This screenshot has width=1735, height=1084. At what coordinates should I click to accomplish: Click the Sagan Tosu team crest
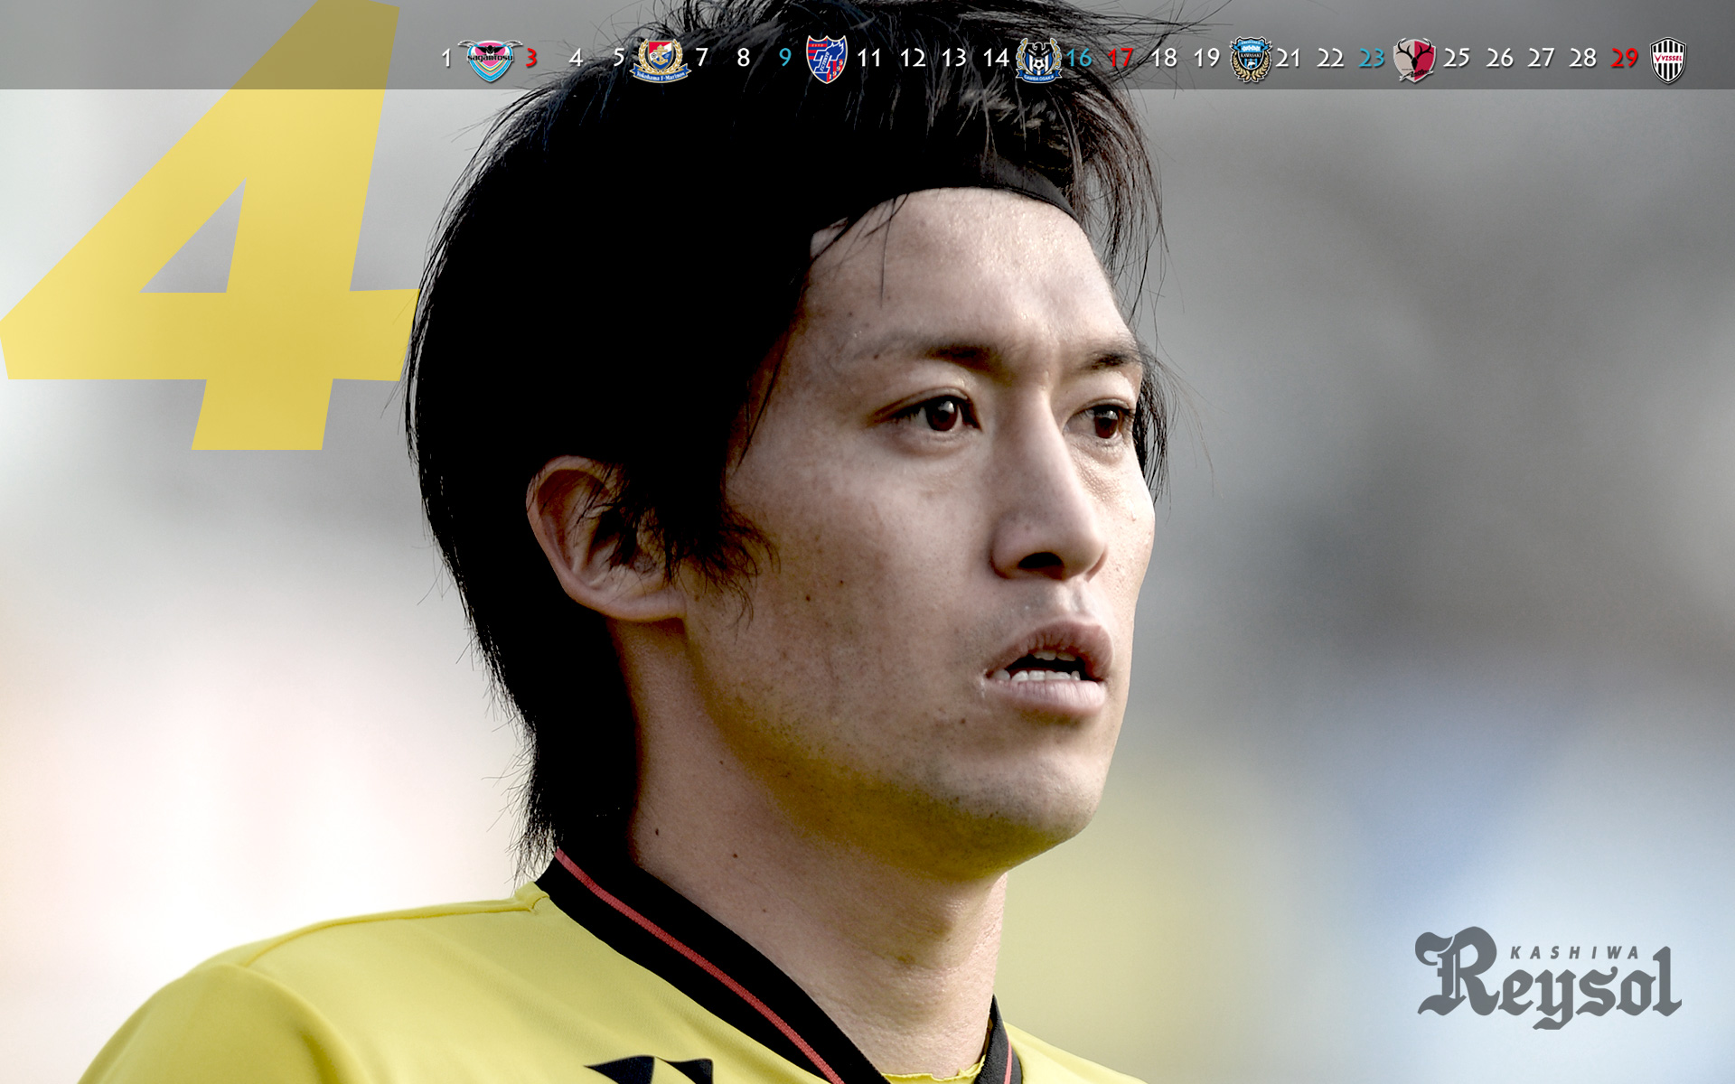pyautogui.click(x=490, y=59)
